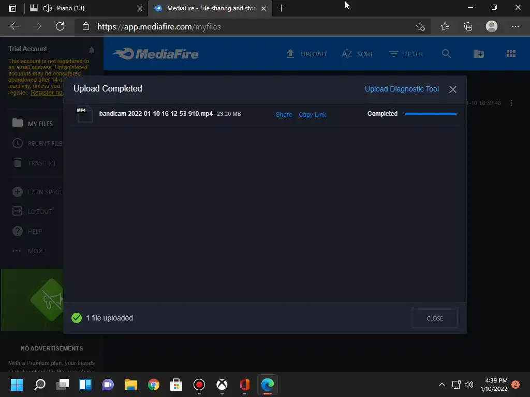530x397 pixels.
Task: Click the browser back arrow
Action: tap(14, 26)
